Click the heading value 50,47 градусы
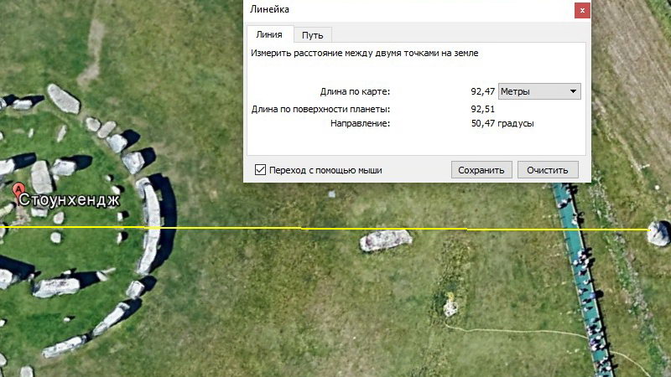 pyautogui.click(x=502, y=124)
